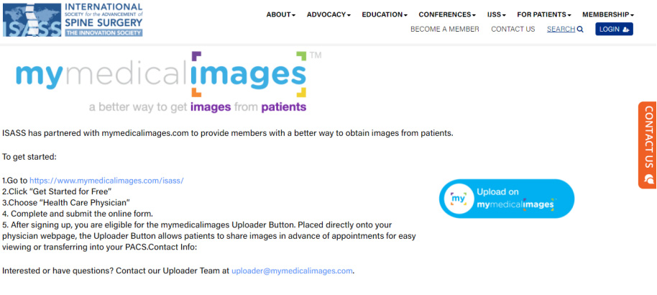Click the LOGIN button
The height and width of the screenshot is (295, 657).
click(614, 29)
